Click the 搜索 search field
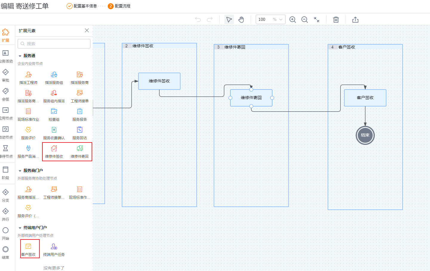The height and width of the screenshot is (271, 430). [54, 44]
